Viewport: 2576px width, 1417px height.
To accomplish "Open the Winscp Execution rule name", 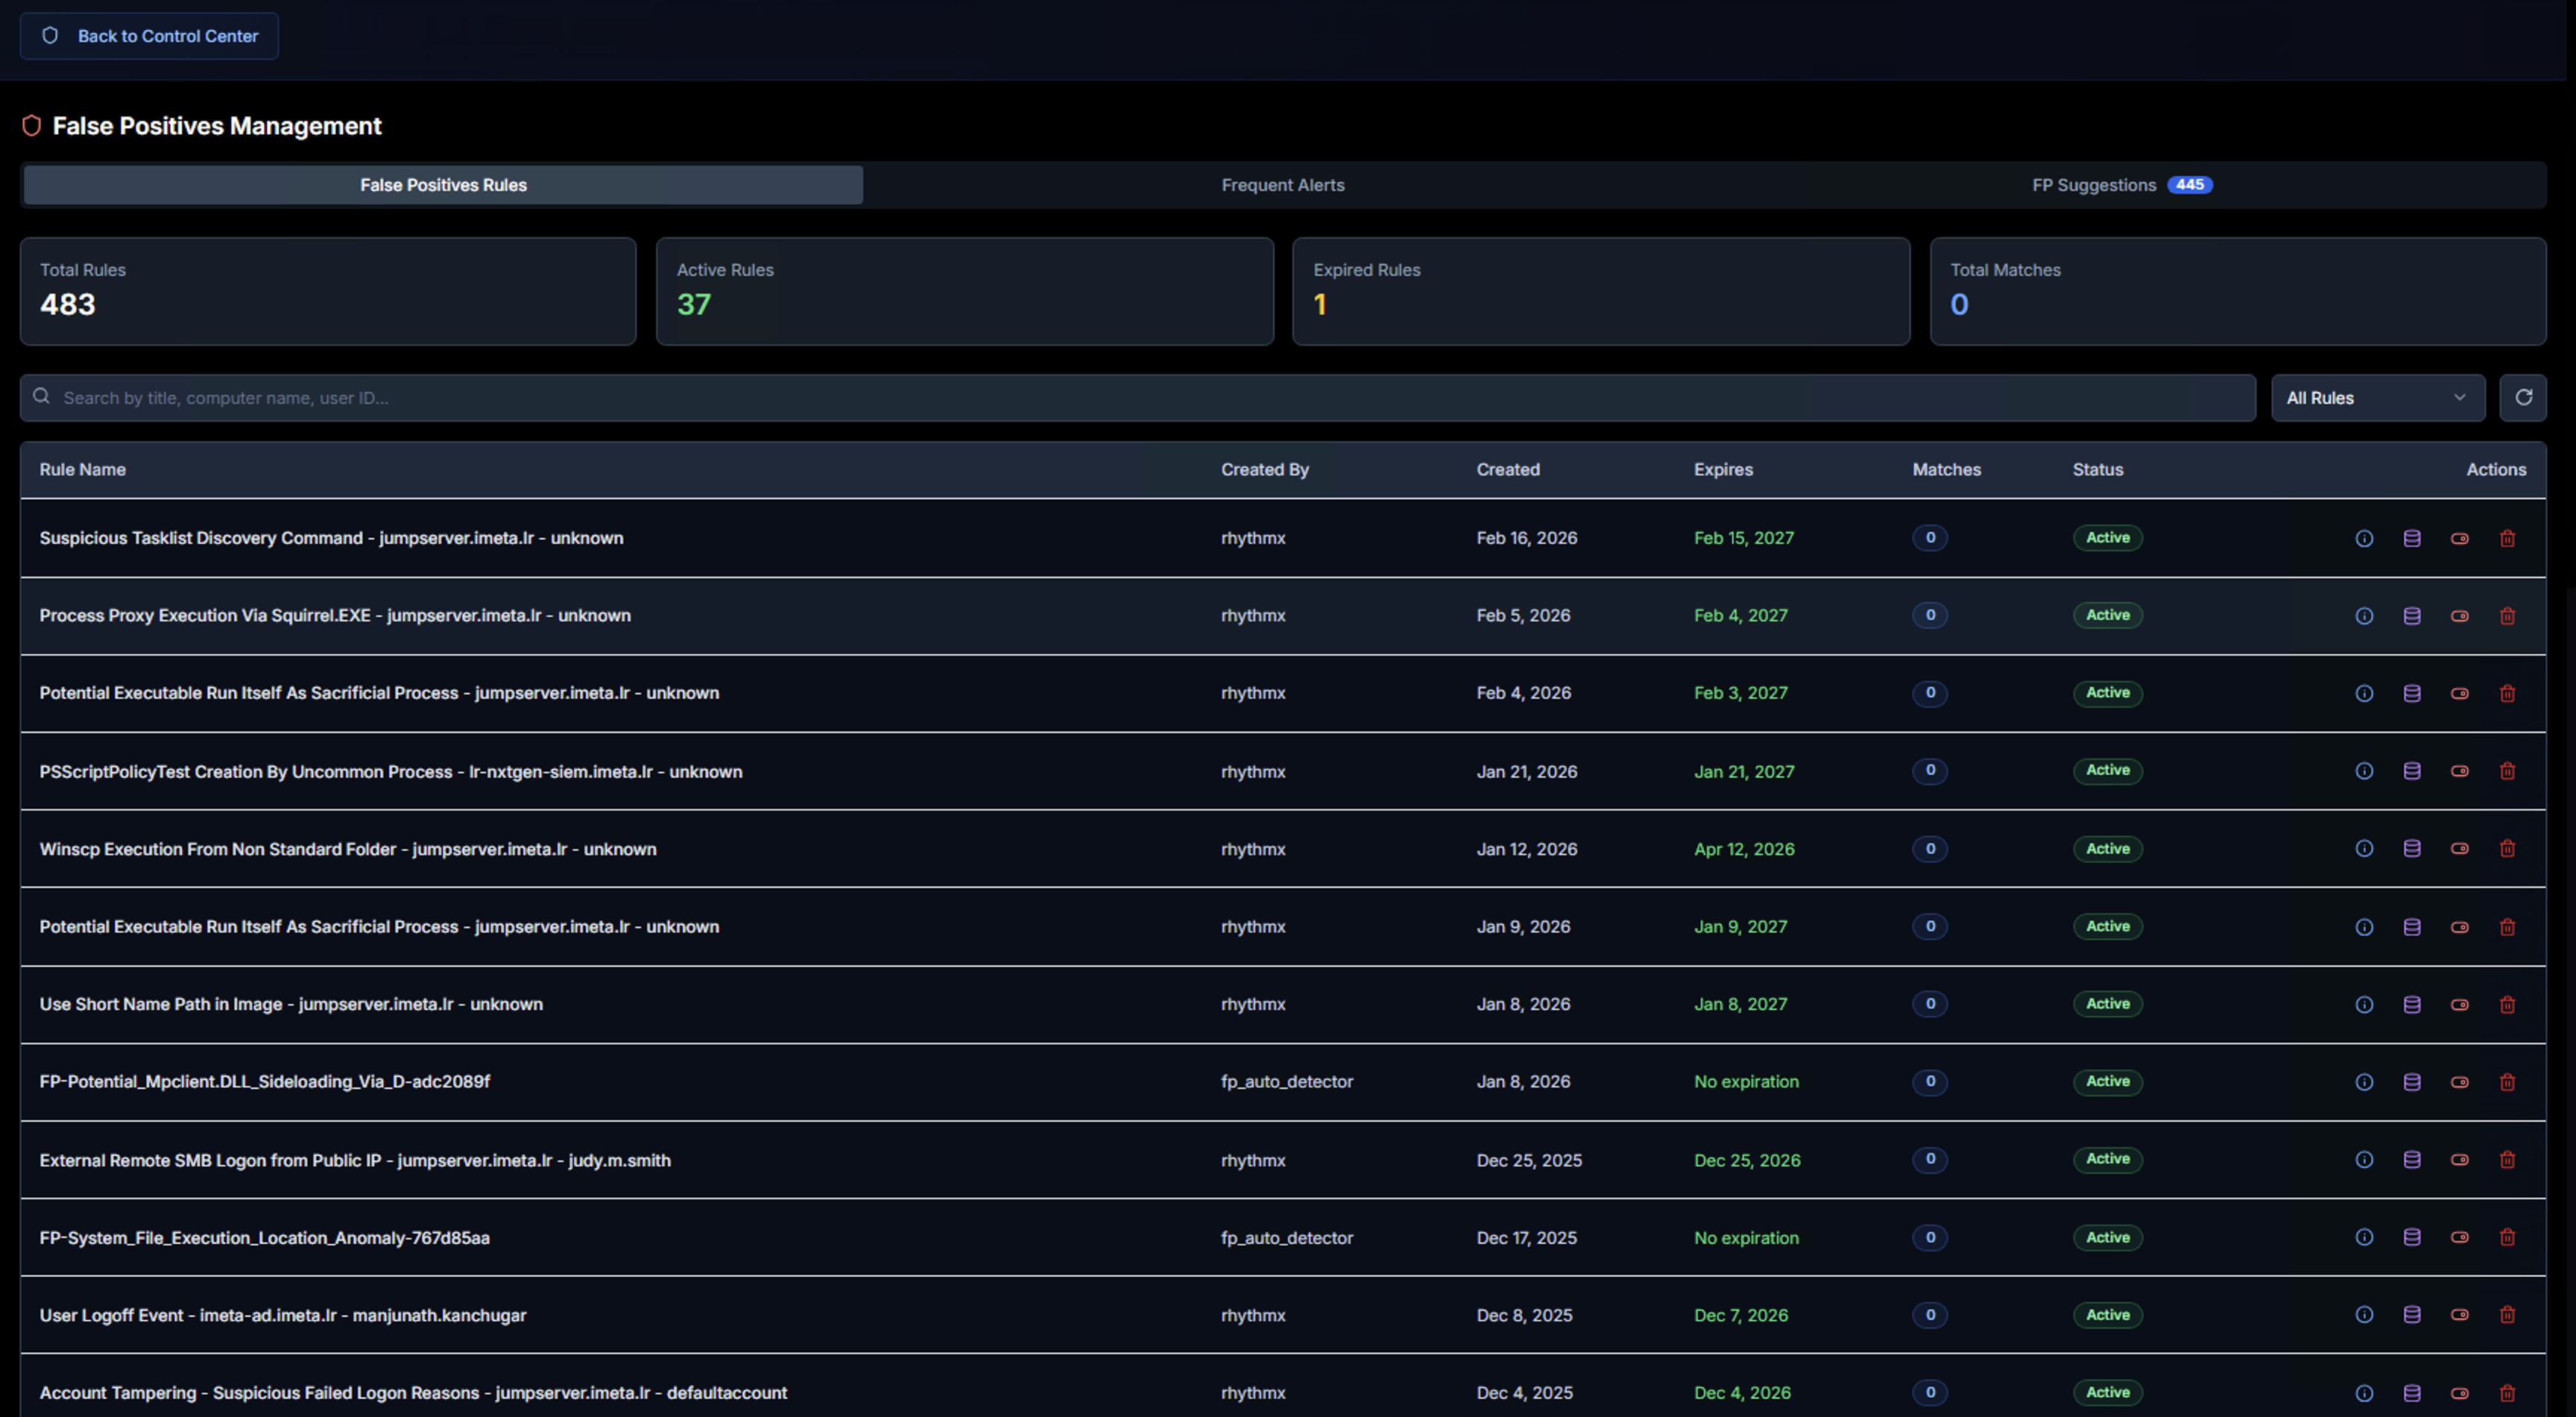I will click(x=348, y=849).
